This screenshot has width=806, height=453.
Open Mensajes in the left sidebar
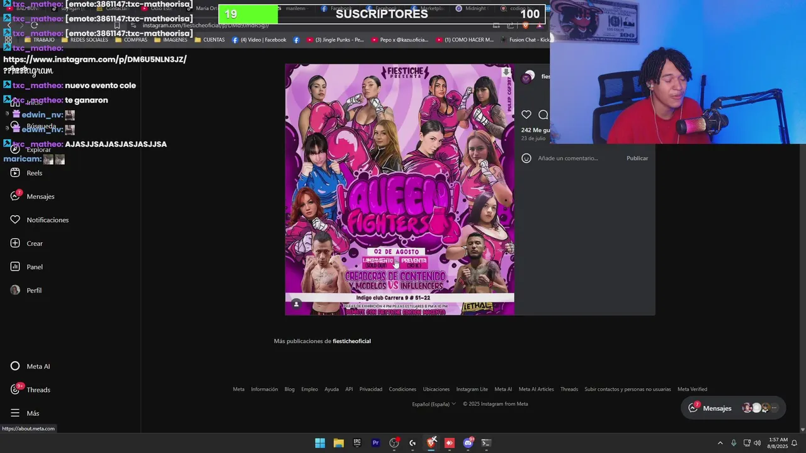tap(33, 196)
